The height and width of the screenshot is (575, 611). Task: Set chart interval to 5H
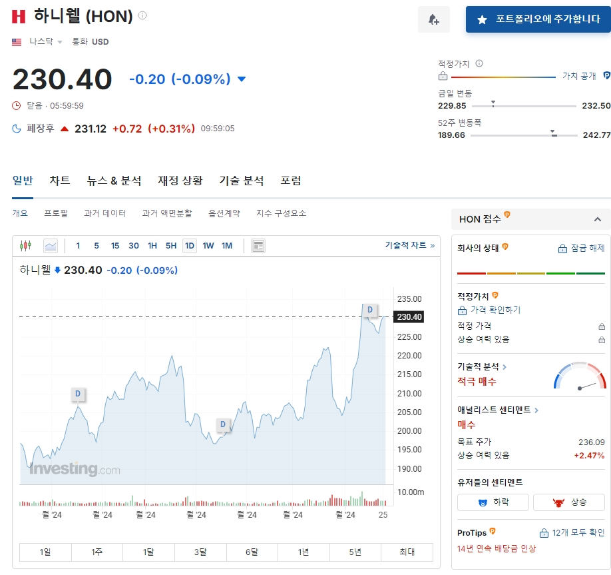[171, 246]
